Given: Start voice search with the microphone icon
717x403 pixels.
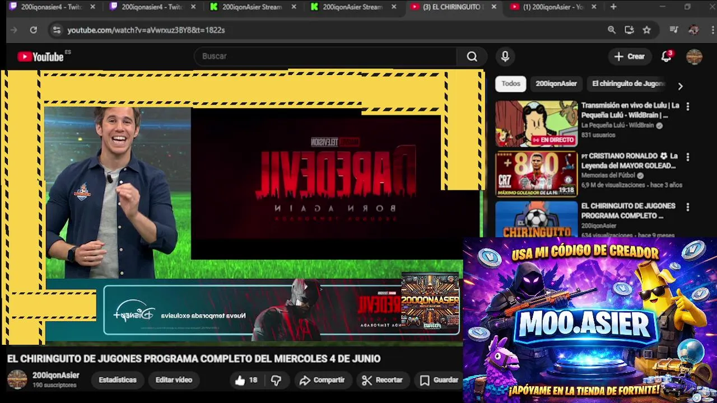Looking at the screenshot, I should tap(505, 56).
